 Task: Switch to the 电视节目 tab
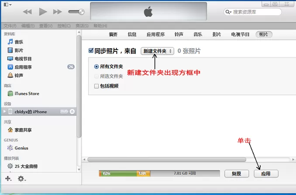click(240, 34)
